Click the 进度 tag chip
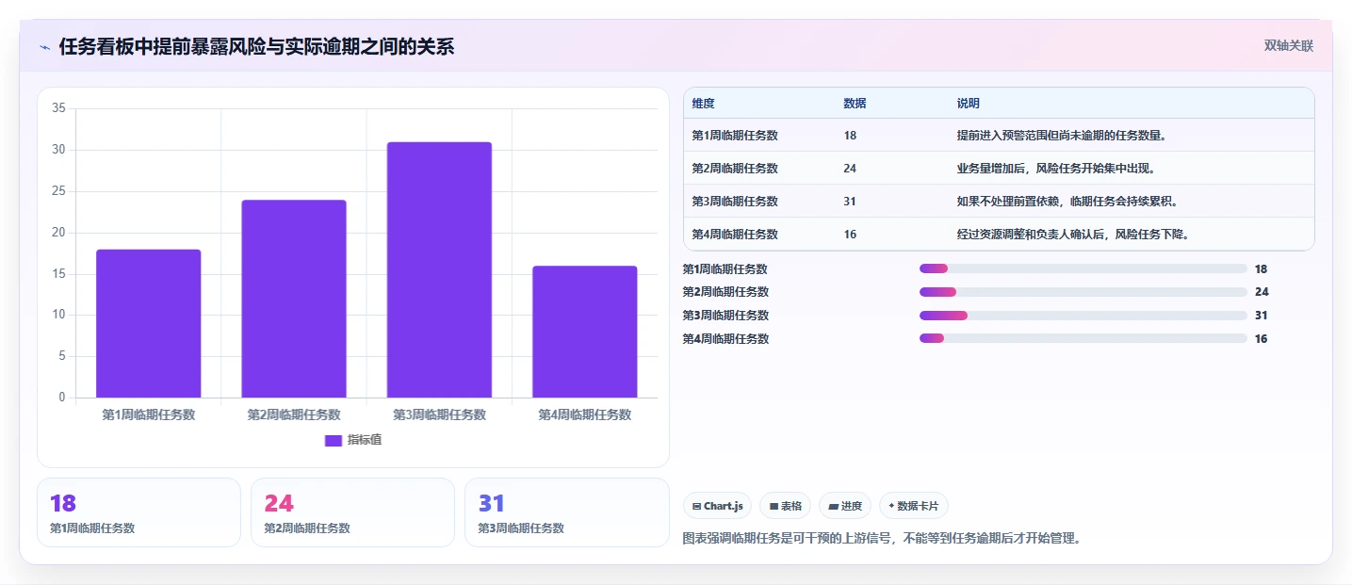 [845, 506]
